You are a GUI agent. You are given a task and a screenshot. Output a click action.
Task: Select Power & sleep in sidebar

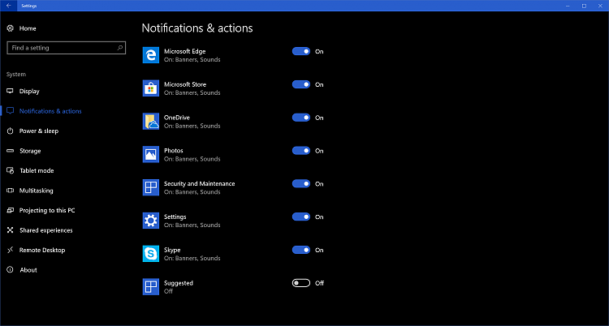pos(39,131)
